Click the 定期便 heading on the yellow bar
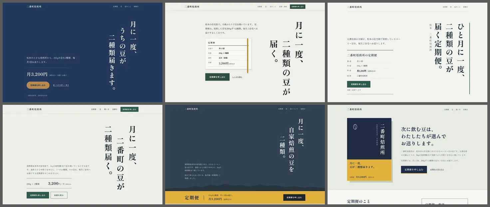Screen dimensions: 490x207 click(192, 198)
